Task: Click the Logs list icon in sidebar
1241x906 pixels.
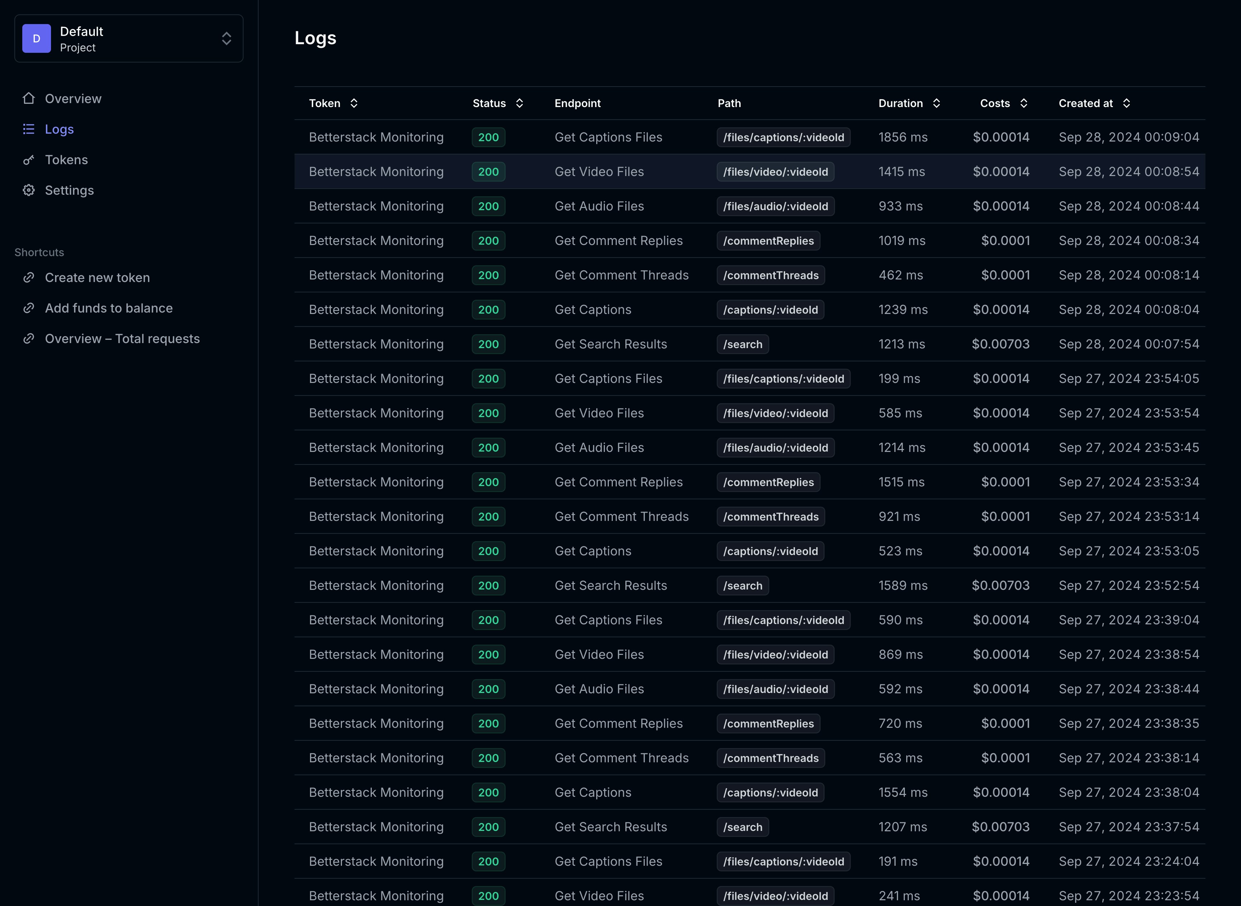Action: click(x=28, y=129)
